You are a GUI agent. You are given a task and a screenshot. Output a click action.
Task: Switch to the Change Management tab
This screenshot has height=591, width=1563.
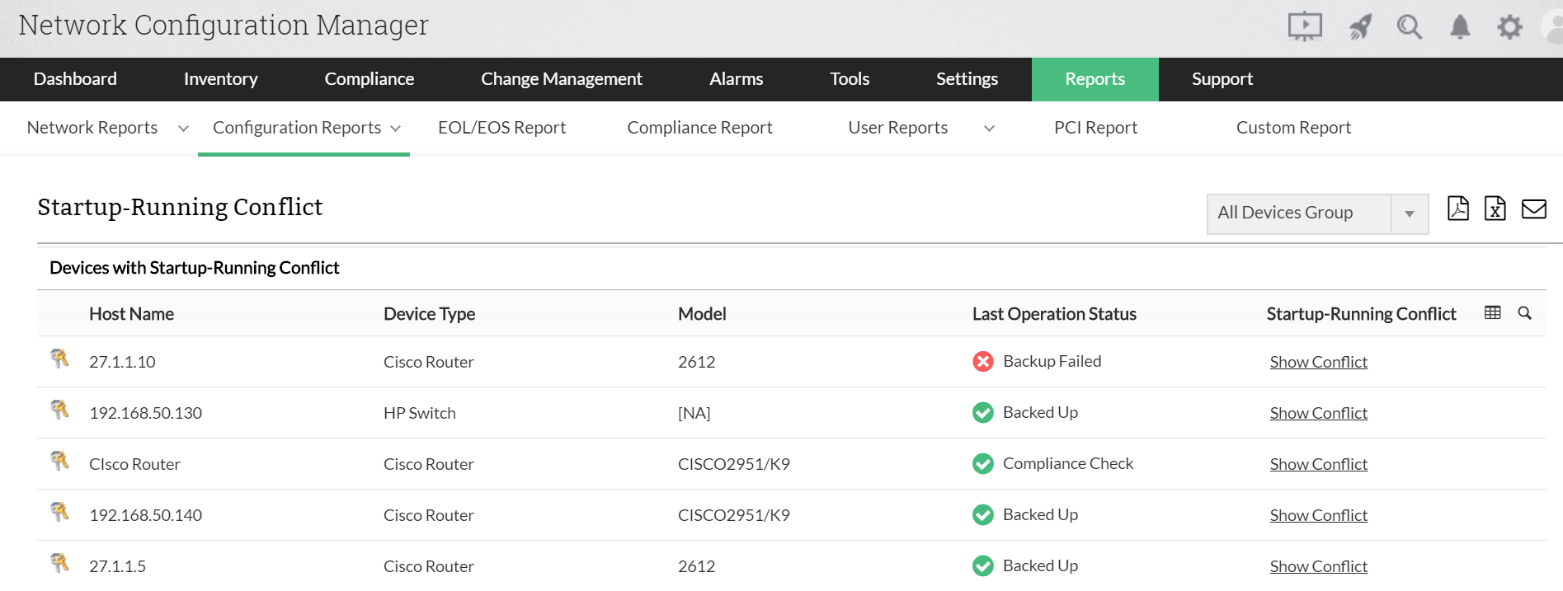point(561,79)
